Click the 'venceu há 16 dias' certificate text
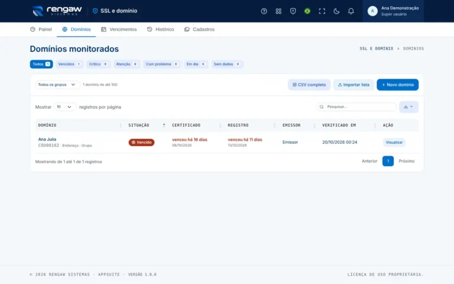 pyautogui.click(x=190, y=140)
